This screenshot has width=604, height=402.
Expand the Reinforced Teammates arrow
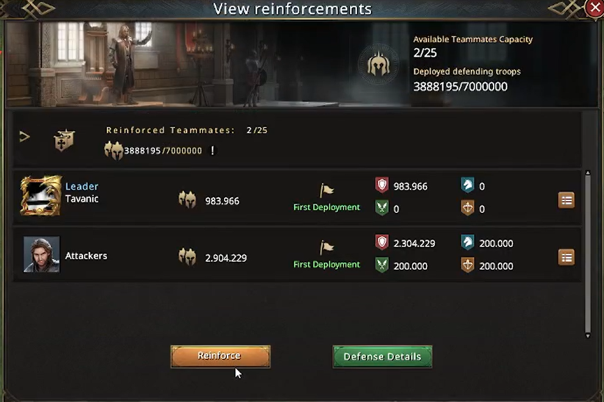25,137
